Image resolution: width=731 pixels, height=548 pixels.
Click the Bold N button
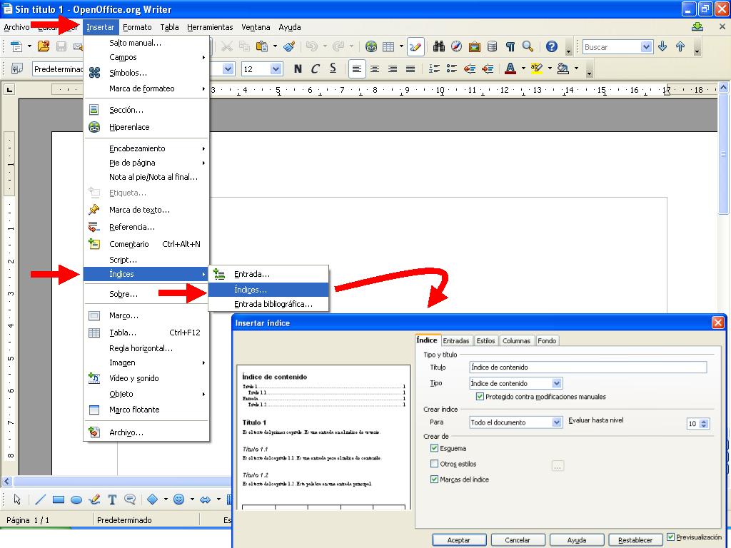[298, 69]
